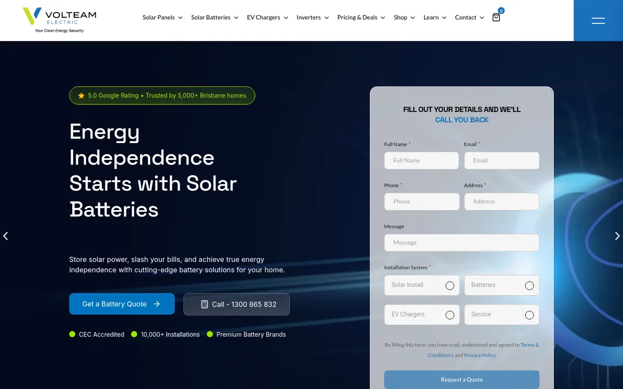Click 'CALL YOU BACK' form heading
The height and width of the screenshot is (389, 623).
click(462, 120)
